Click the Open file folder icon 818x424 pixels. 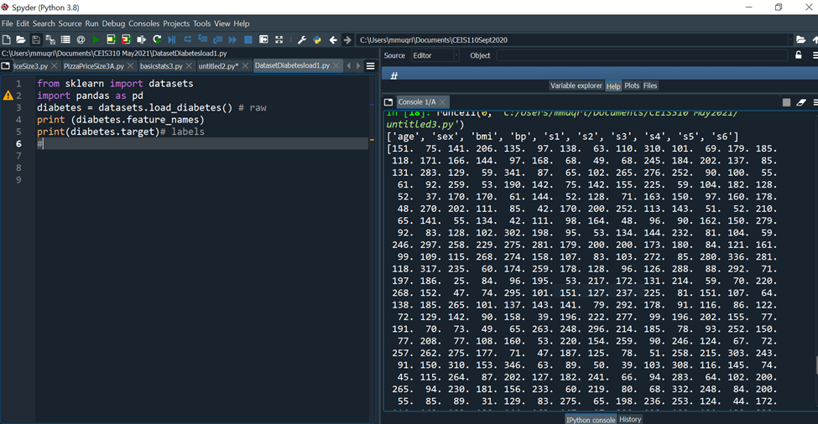[x=21, y=39]
